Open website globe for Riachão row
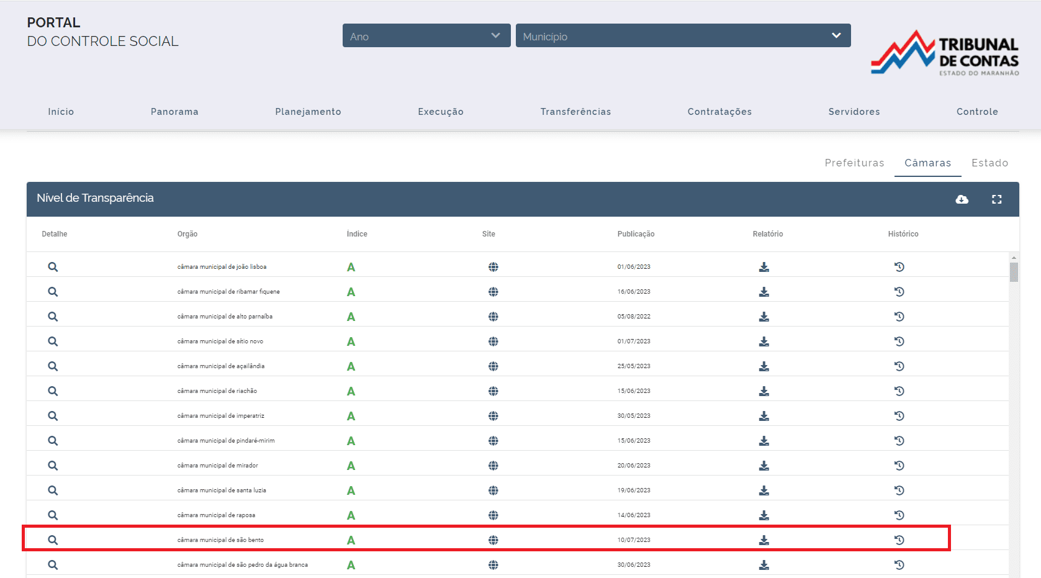The width and height of the screenshot is (1041, 578). point(493,391)
